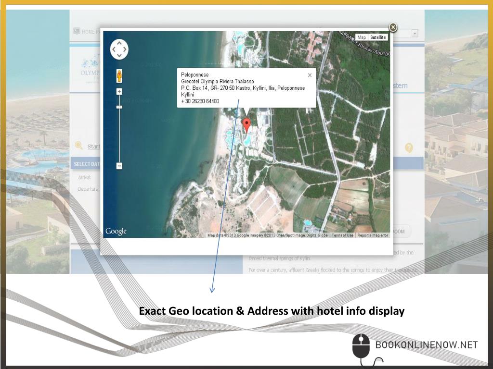Screen dimensions: 493x369
Task: Switch to Map view
Action: coord(362,37)
